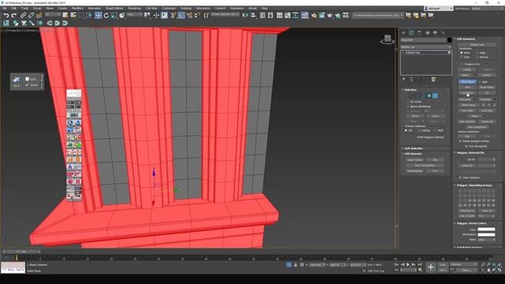Undo the last action

(6, 15)
